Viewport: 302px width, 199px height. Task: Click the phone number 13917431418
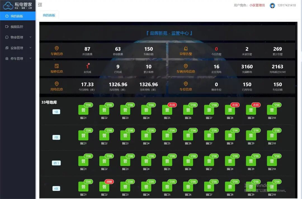(x=286, y=5)
